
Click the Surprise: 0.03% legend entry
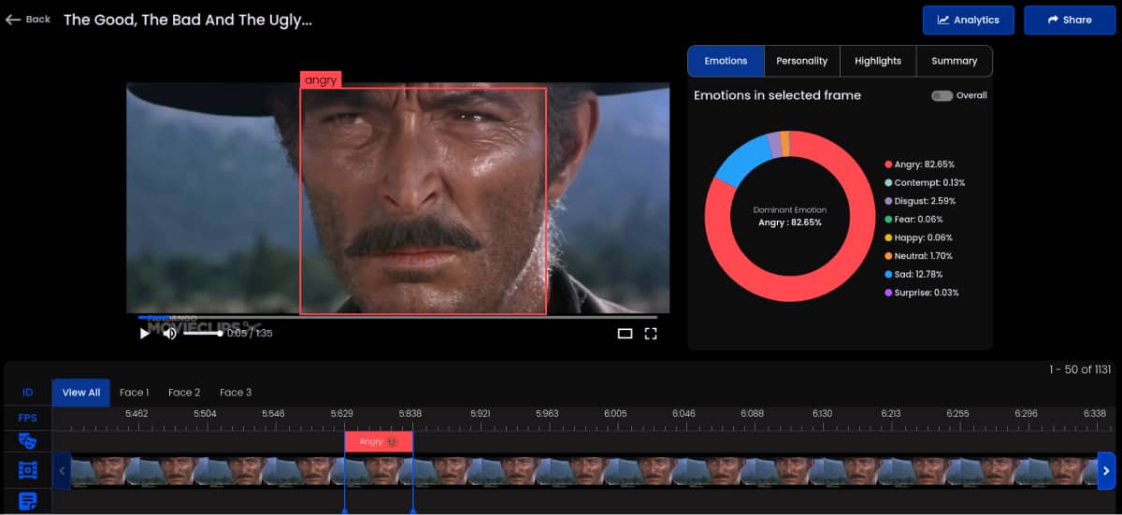point(922,293)
